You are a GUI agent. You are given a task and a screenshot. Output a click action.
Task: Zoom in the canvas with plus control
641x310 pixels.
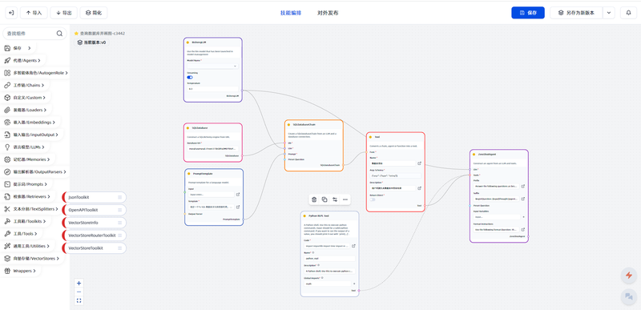(79, 283)
